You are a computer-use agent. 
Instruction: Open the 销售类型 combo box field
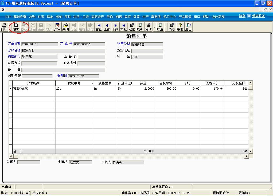(147, 44)
